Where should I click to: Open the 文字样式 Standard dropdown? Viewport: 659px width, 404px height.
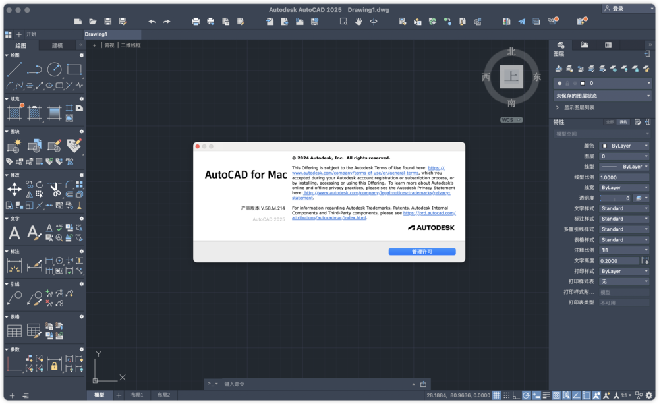624,208
